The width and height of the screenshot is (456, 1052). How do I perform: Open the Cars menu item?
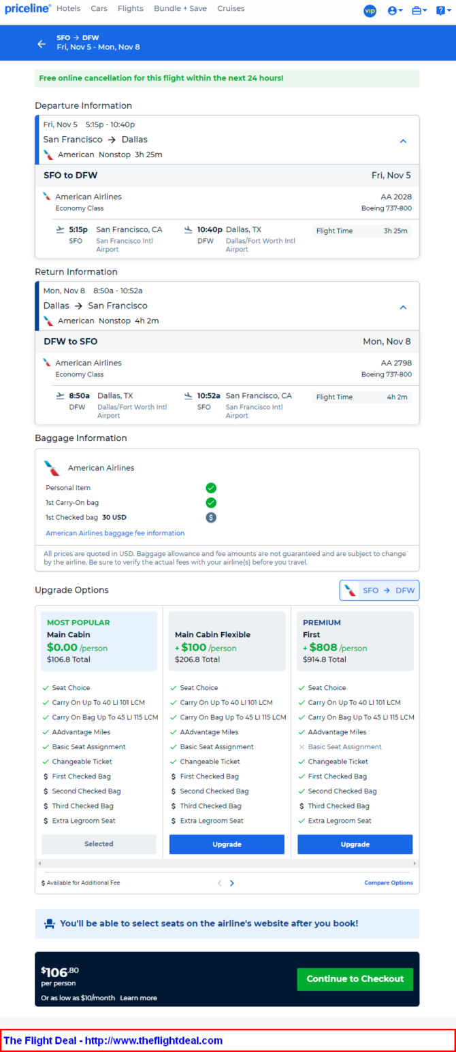point(99,9)
